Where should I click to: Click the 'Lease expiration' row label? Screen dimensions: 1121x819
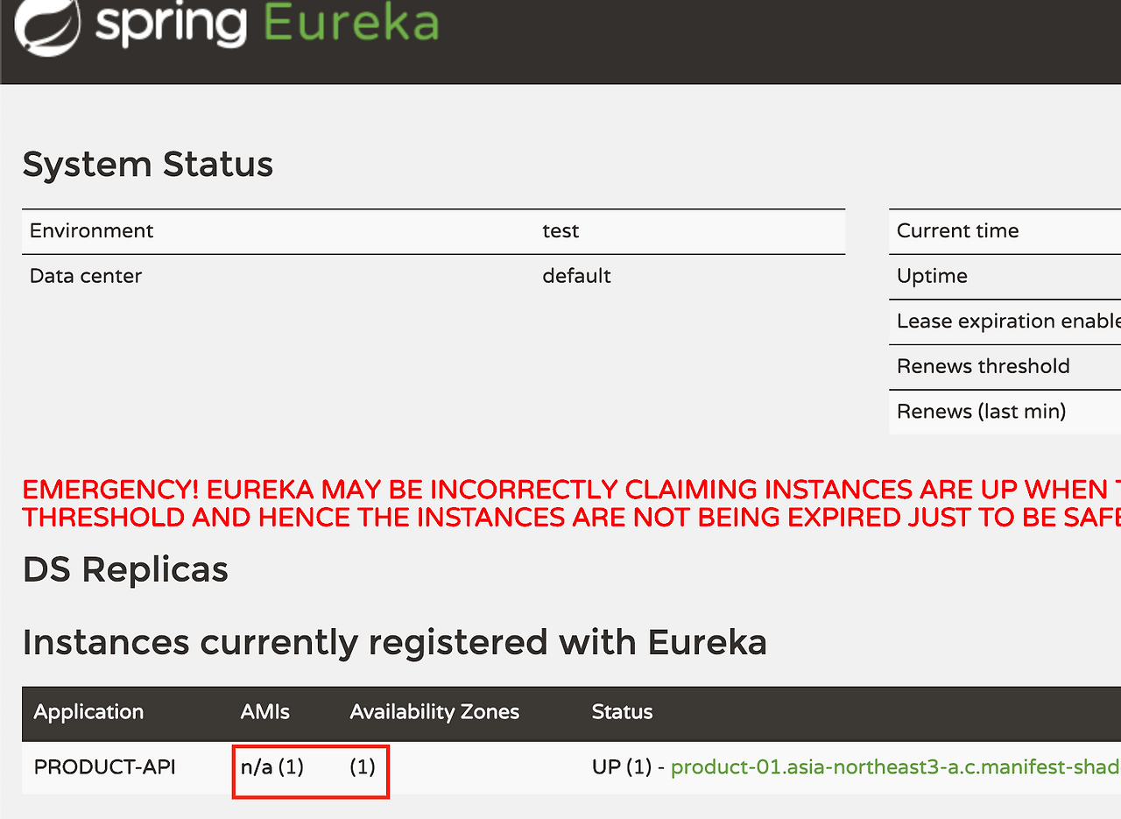1009,321
